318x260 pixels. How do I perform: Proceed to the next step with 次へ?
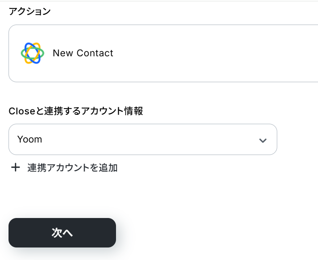[62, 233]
